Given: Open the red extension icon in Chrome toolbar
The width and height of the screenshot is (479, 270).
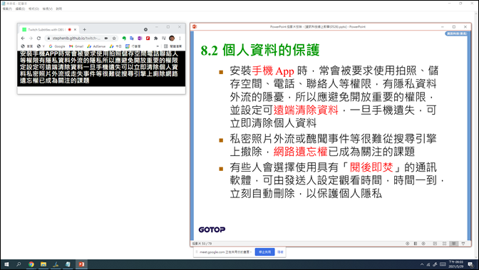Looking at the screenshot, I should (x=148, y=38).
